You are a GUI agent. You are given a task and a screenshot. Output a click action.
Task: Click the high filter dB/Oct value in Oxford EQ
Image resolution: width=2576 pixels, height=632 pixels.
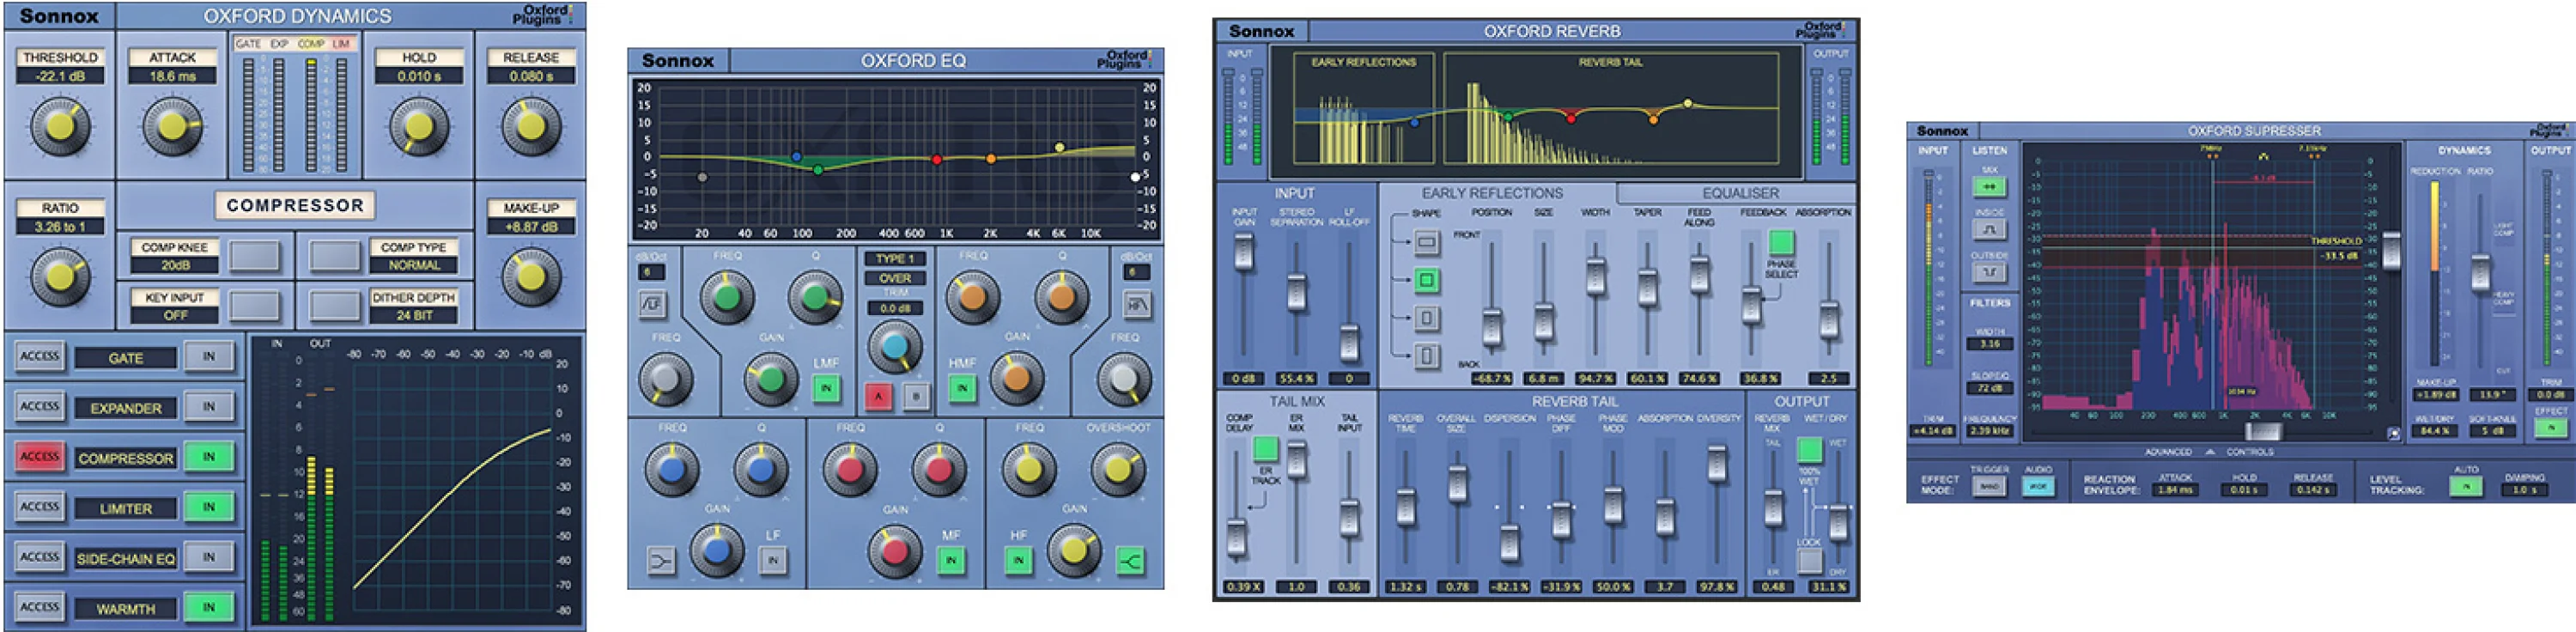[x=1136, y=272]
